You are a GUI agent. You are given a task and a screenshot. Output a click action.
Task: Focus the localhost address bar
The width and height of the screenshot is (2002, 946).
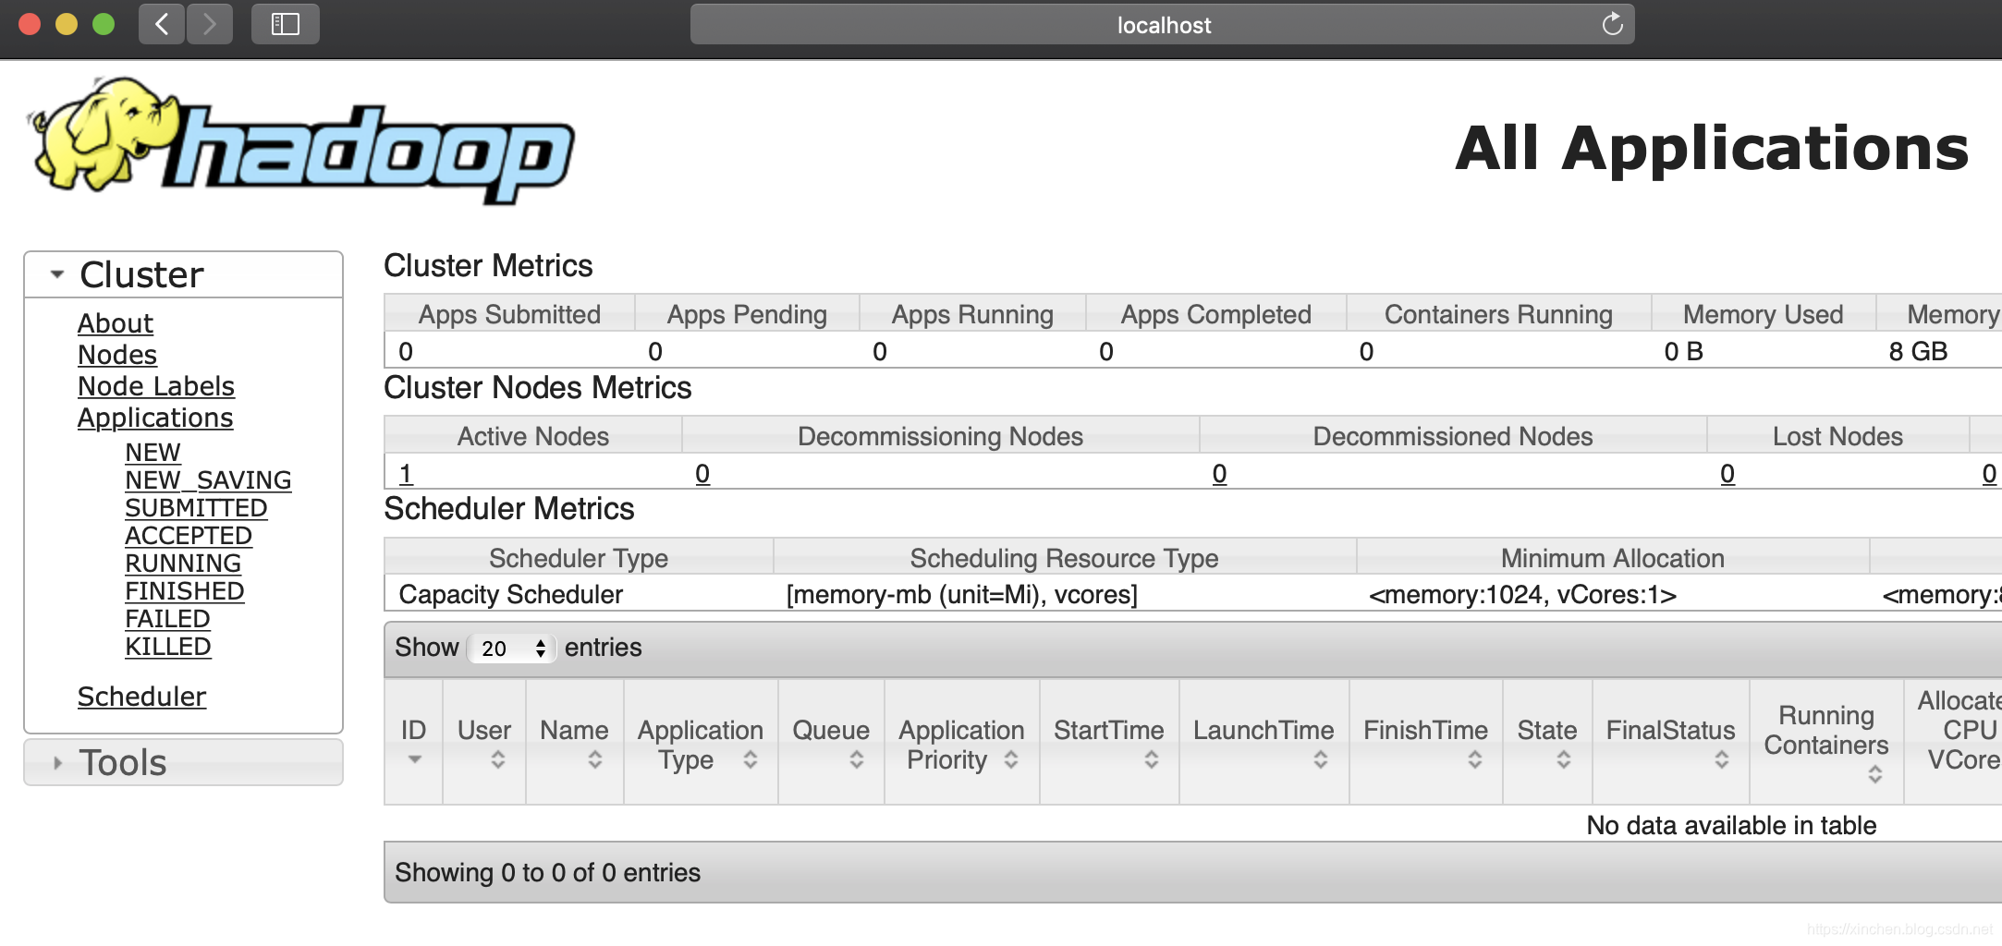[1162, 24]
